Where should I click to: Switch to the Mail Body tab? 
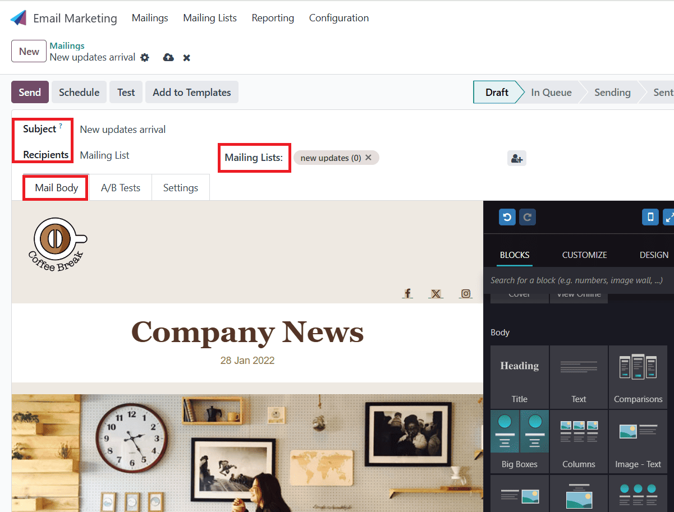click(56, 188)
